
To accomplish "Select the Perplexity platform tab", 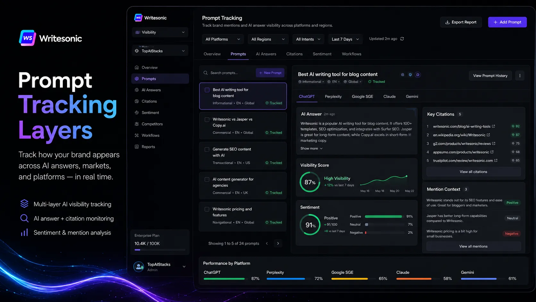I will [333, 96].
